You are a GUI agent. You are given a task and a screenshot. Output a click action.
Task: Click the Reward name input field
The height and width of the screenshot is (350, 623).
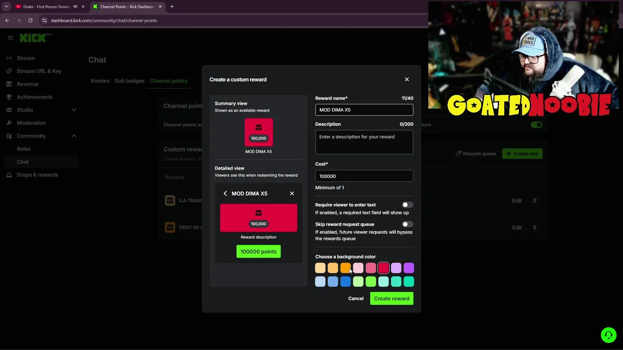364,110
